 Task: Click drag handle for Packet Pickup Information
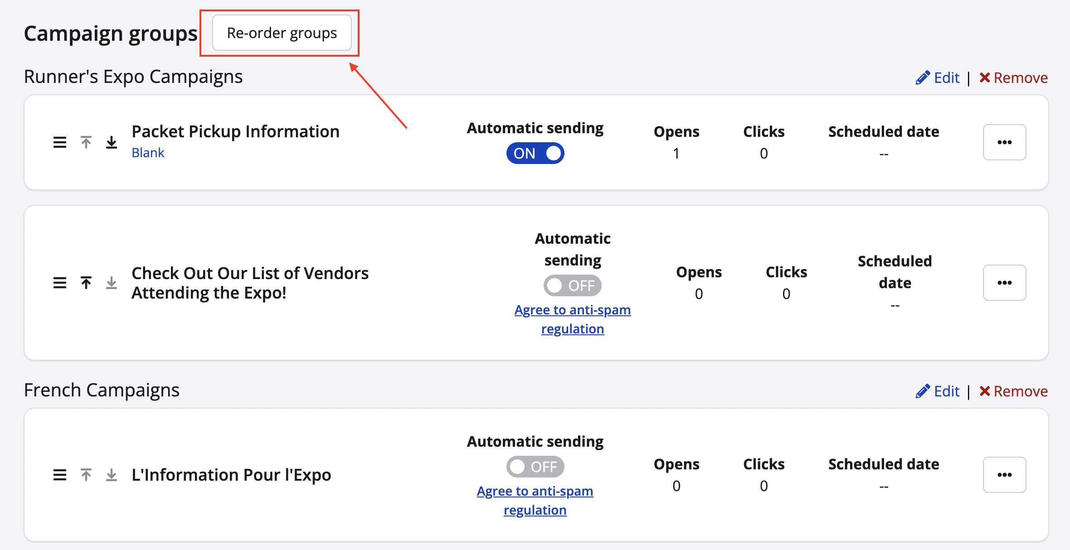coord(60,142)
